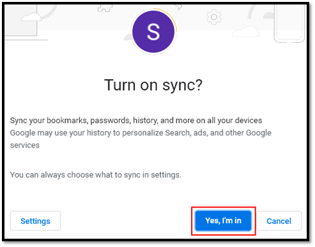Click the desktop monitor illustration at top left

tap(21, 22)
